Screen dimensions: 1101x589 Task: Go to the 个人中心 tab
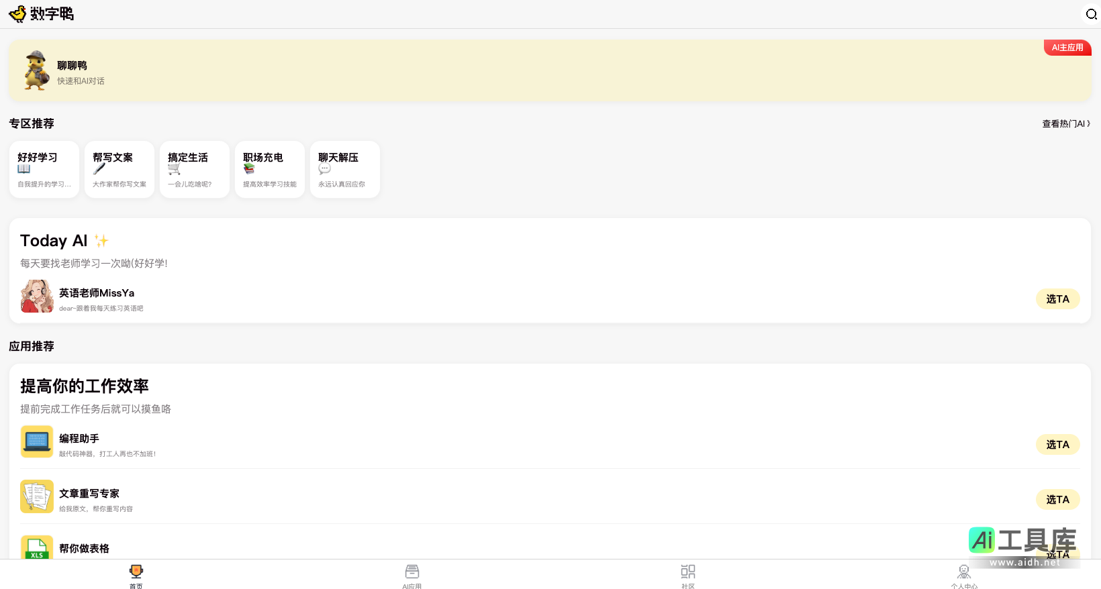click(964, 575)
